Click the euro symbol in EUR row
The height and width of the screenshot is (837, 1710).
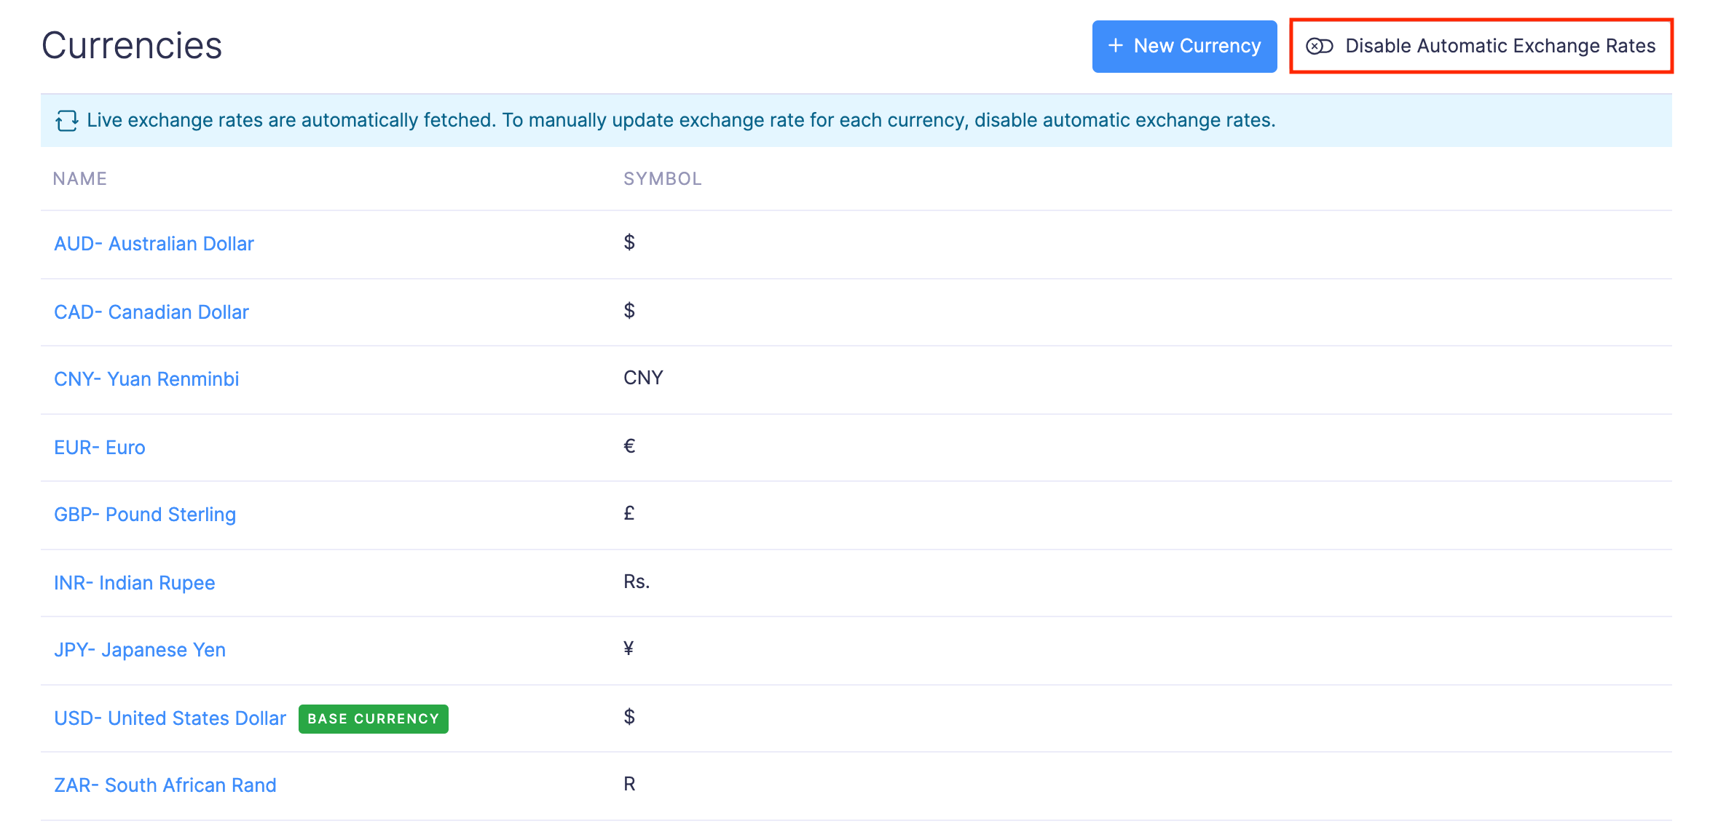pos(629,446)
